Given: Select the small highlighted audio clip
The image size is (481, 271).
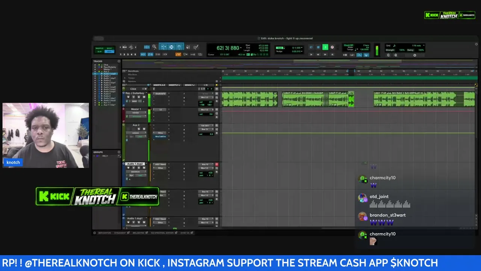Looking at the screenshot, I should [x=351, y=99].
